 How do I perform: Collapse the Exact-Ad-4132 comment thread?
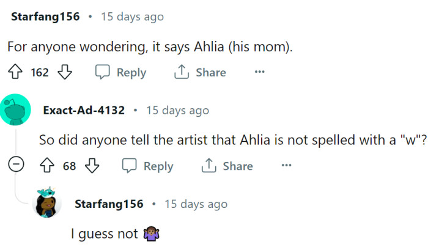(17, 166)
